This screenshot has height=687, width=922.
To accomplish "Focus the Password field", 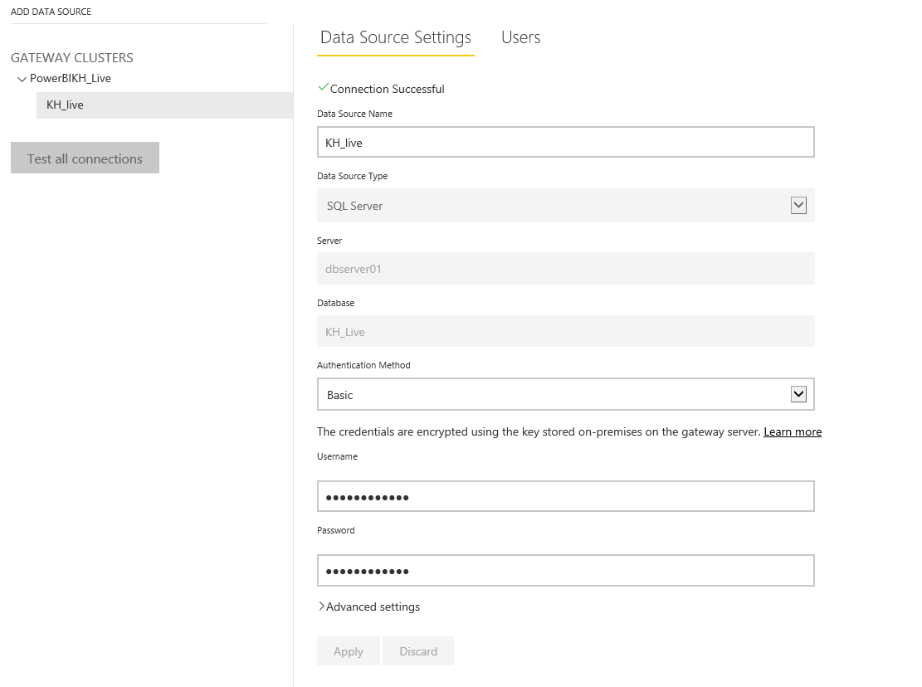I will [x=566, y=571].
